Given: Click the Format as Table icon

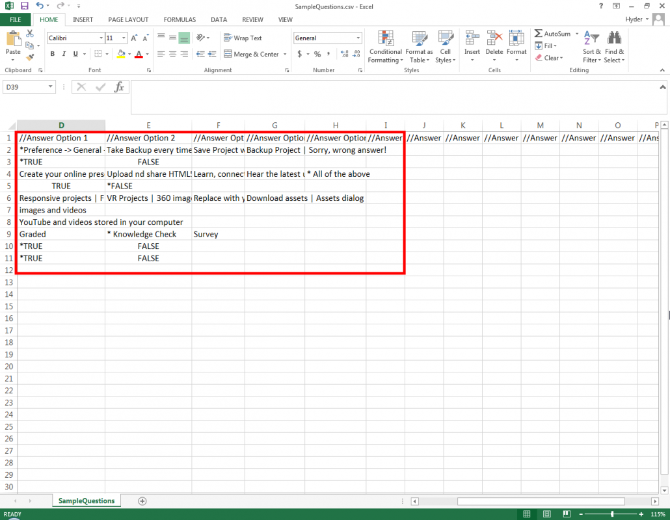Looking at the screenshot, I should [419, 47].
